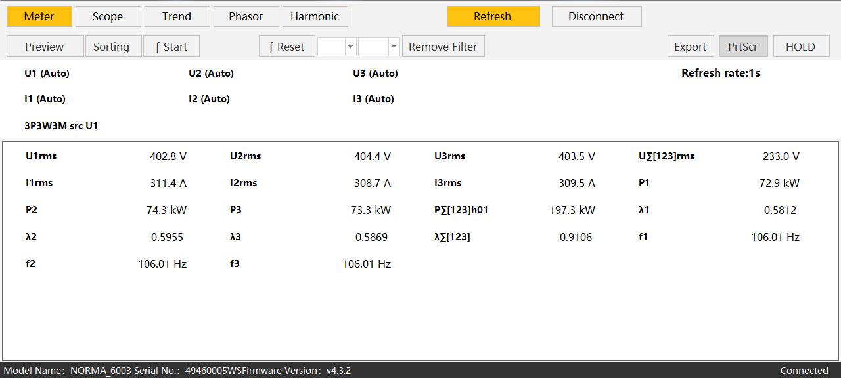Click the PrtScr button
Screen dimensions: 841x378
tap(742, 47)
